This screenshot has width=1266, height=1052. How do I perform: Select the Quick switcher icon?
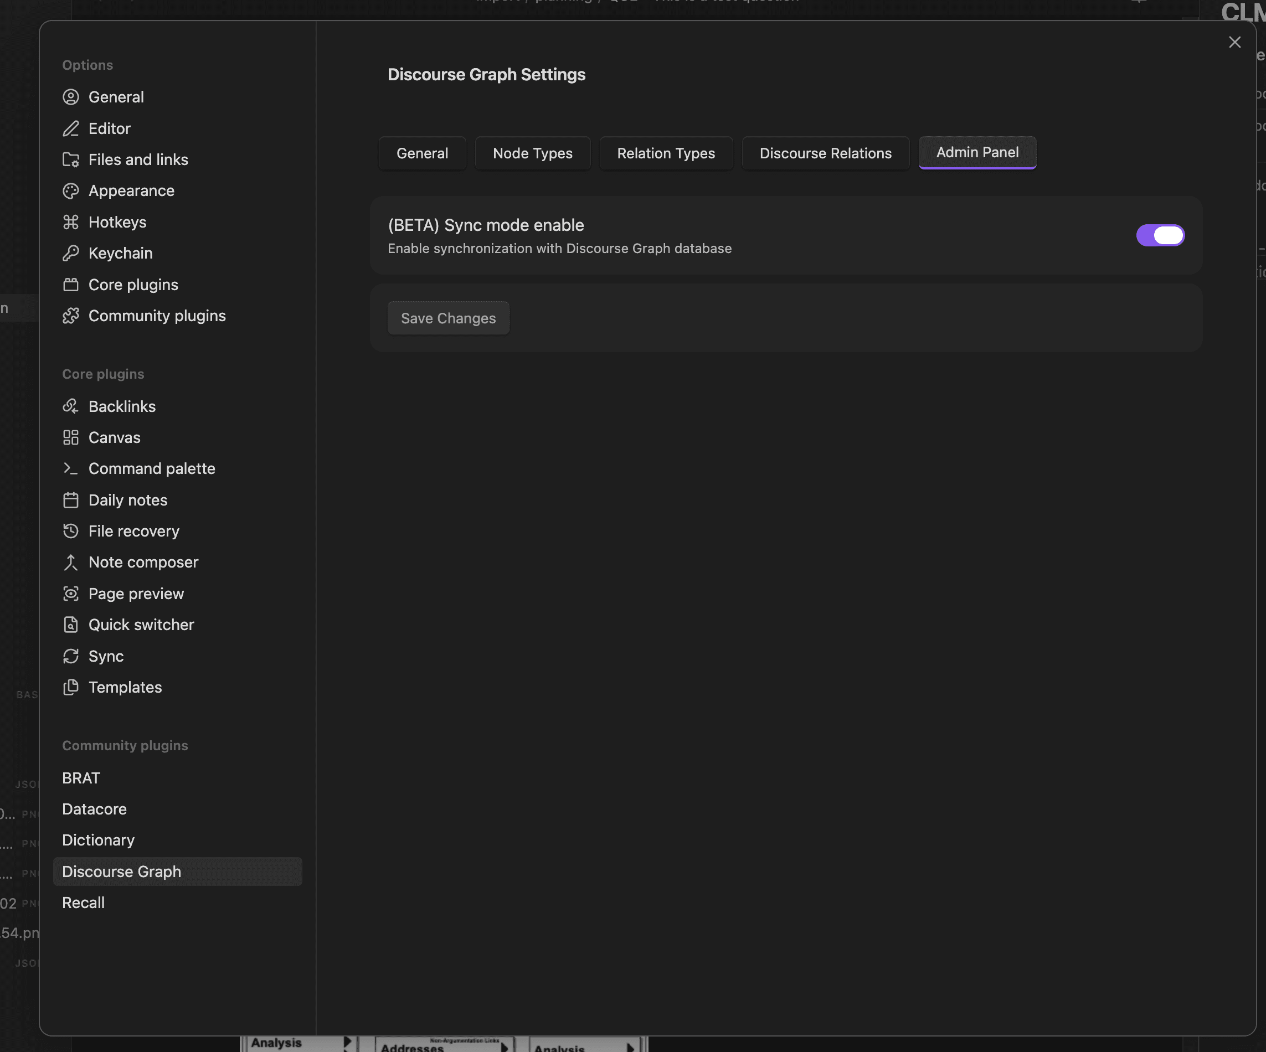[x=71, y=625]
